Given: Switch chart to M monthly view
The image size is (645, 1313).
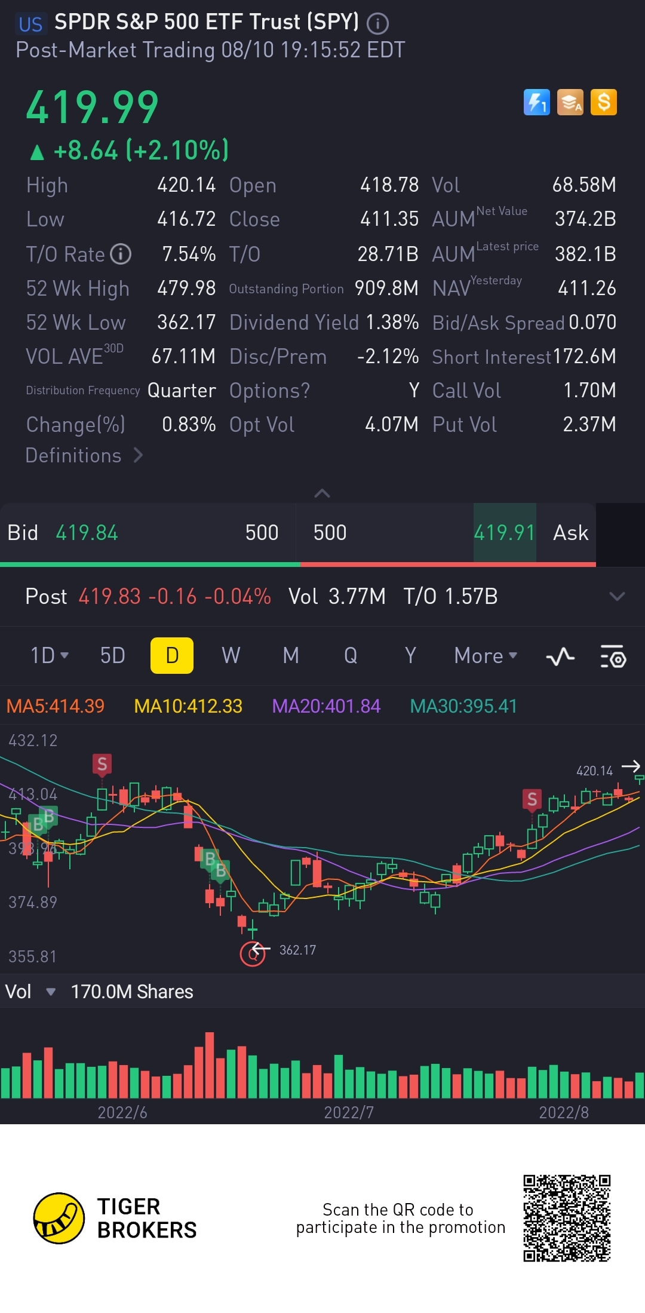Looking at the screenshot, I should coord(291,656).
